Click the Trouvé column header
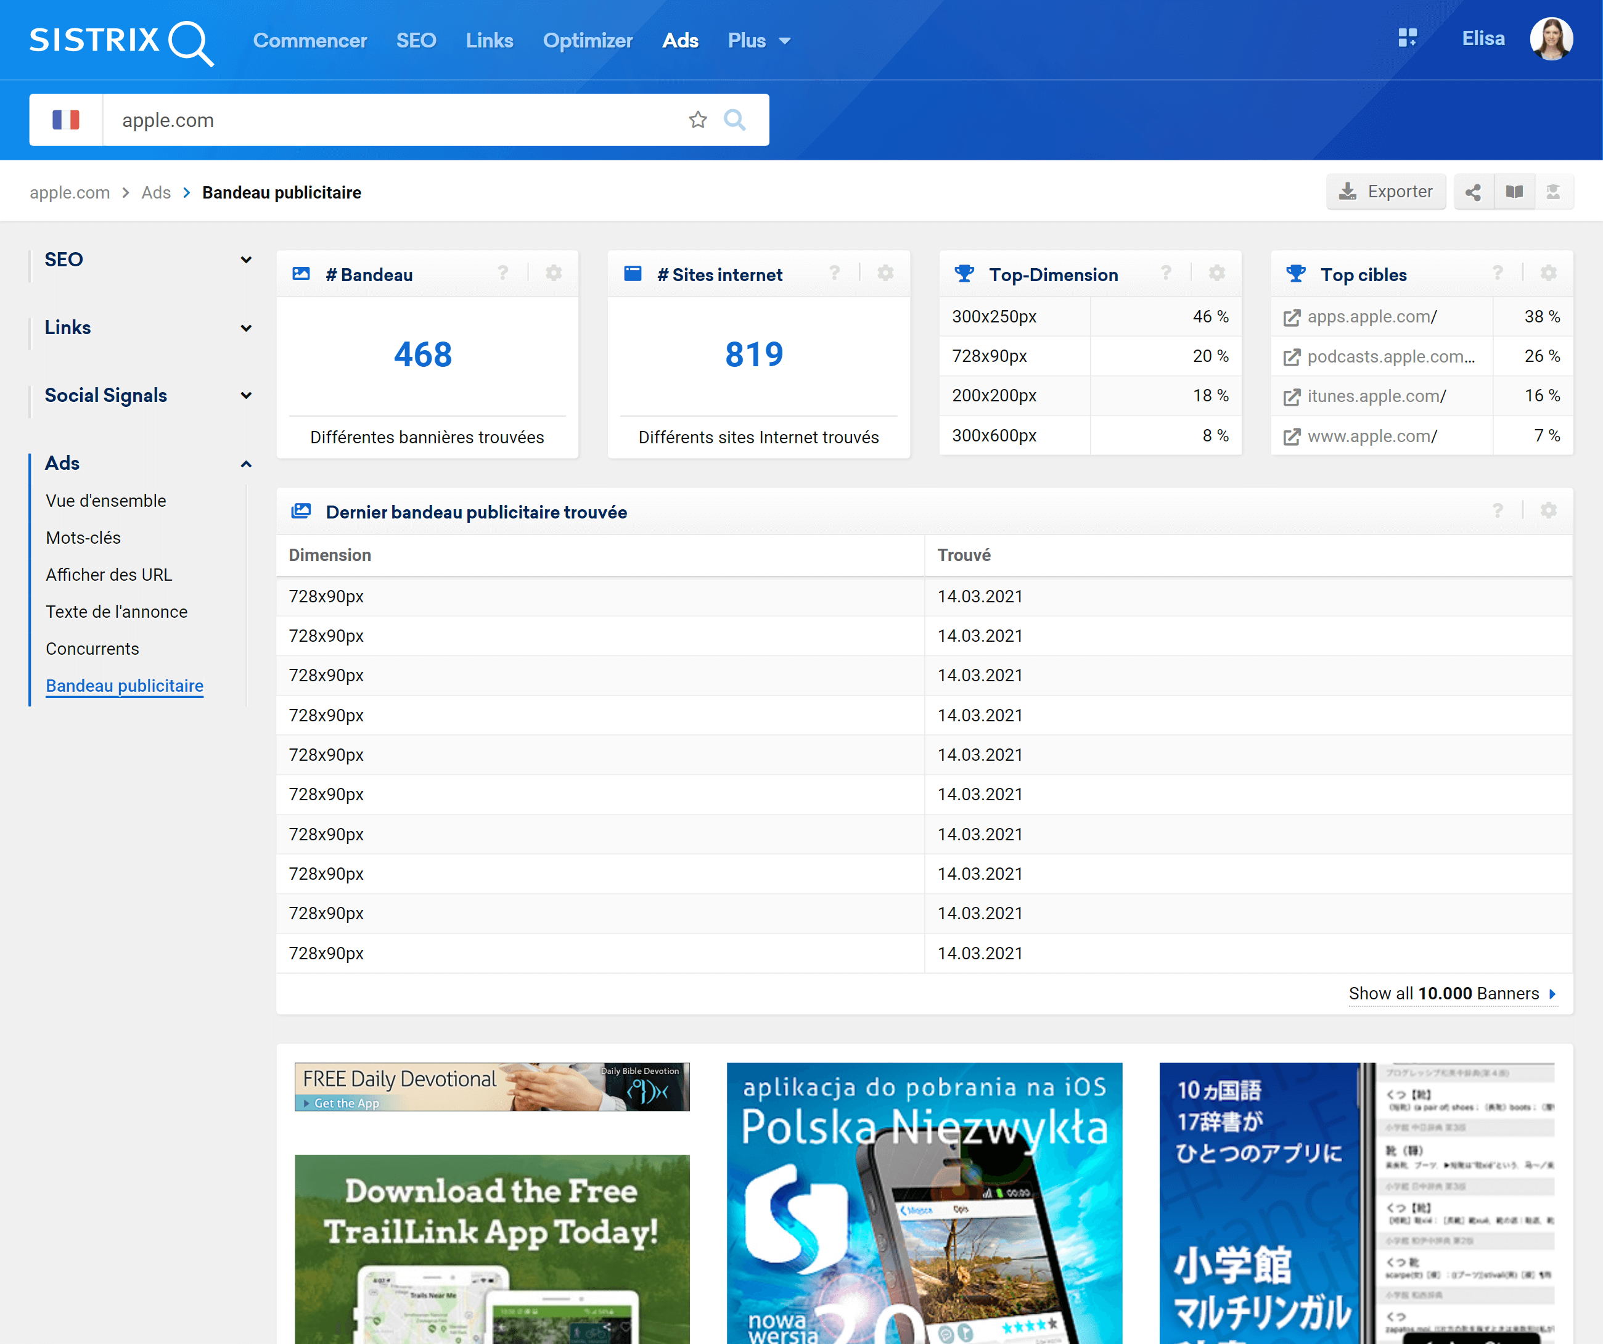This screenshot has height=1344, width=1603. click(964, 555)
